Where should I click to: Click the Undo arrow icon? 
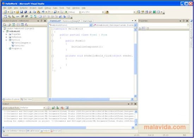(x=43, y=12)
